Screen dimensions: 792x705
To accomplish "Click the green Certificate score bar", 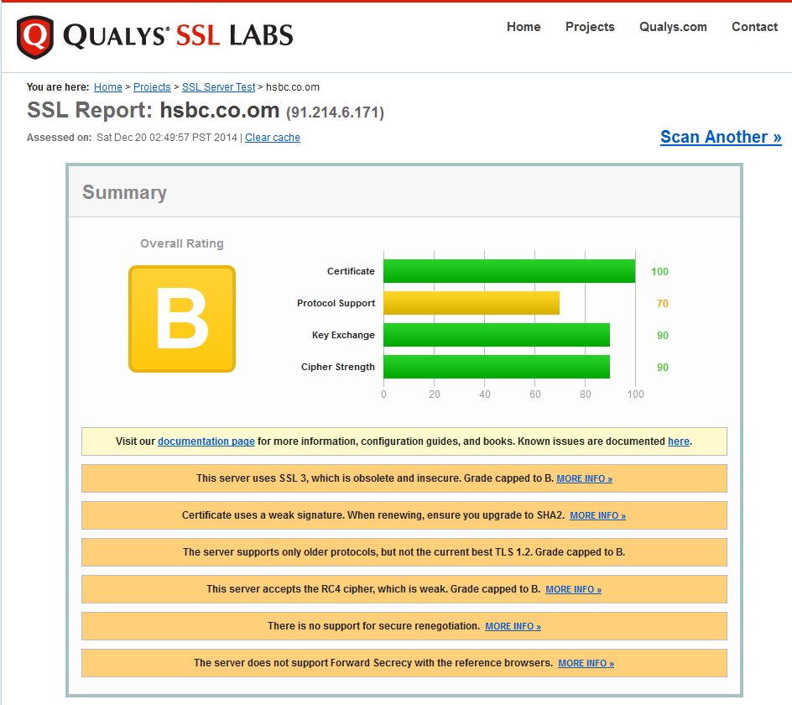I will (x=509, y=271).
